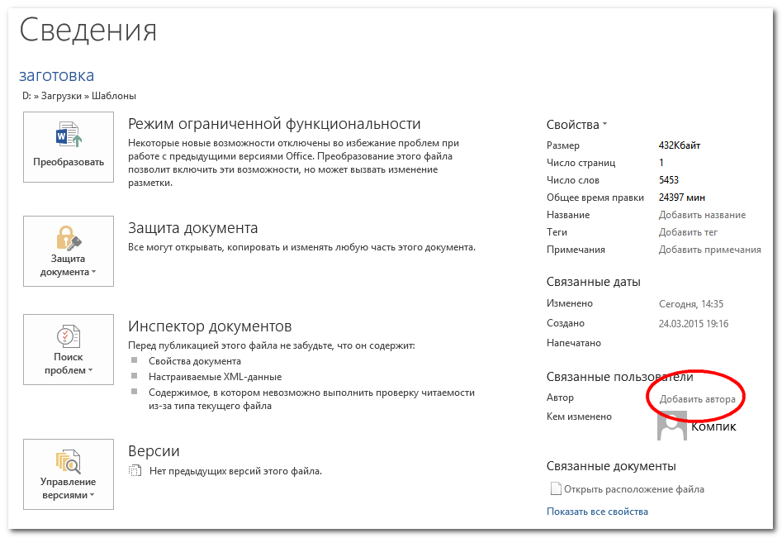Click the Режим ограниченной функциональности heading
The width and height of the screenshot is (782, 538).
tap(274, 124)
